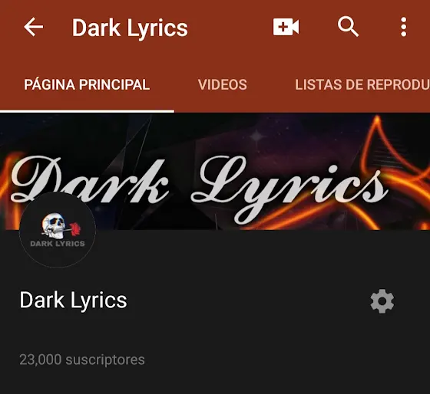Tap the blank header space beside the Dark Lyrics title

[230, 28]
